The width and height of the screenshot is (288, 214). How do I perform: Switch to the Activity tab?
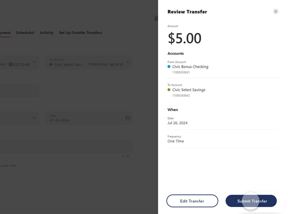(46, 33)
